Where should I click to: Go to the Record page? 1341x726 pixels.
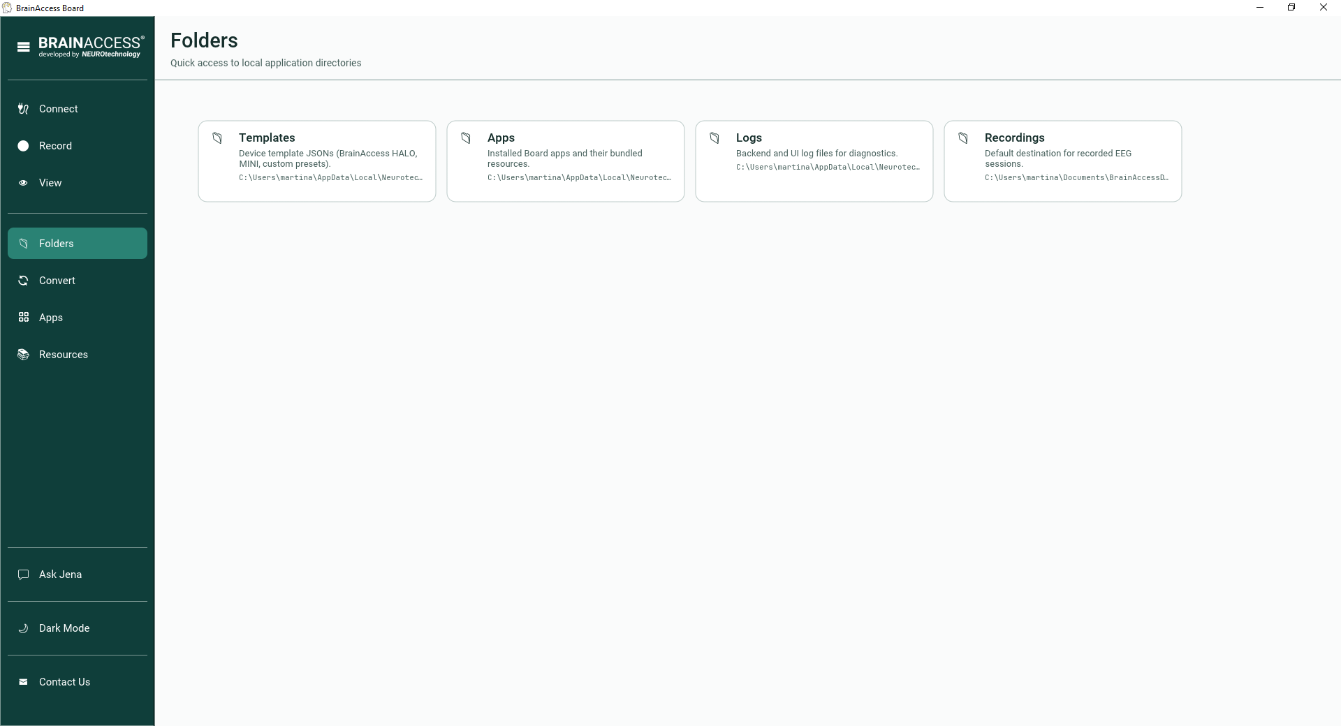tap(78, 146)
